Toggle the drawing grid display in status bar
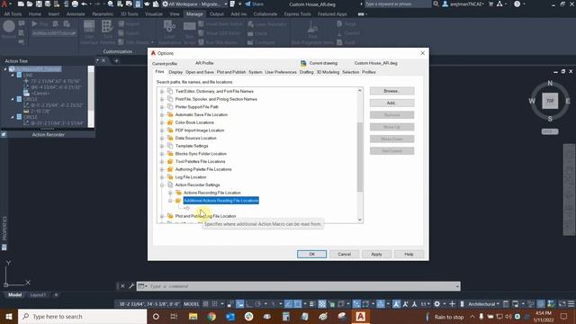This screenshot has height=324, width=576. pos(206,304)
